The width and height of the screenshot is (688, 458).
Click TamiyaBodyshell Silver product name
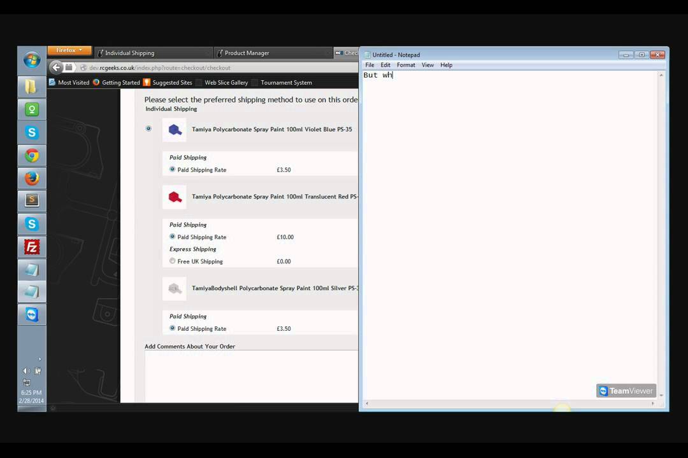pyautogui.click(x=275, y=288)
